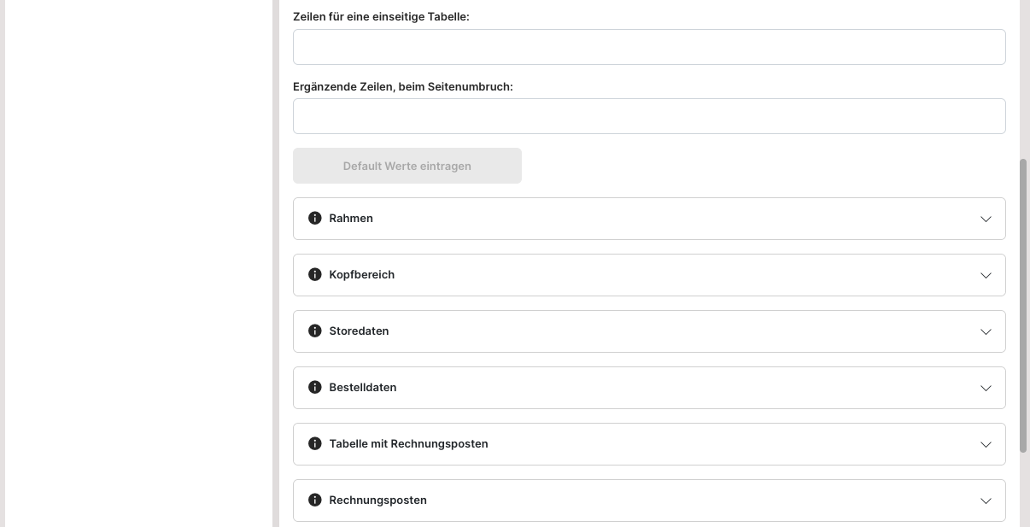The image size is (1030, 527).
Task: Expand the Rechnungsposten section chevron
Action: point(986,501)
